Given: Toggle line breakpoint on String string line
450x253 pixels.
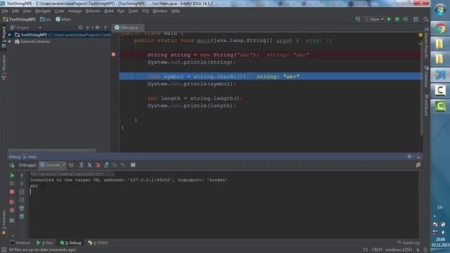Looking at the screenshot, I should tap(113, 54).
